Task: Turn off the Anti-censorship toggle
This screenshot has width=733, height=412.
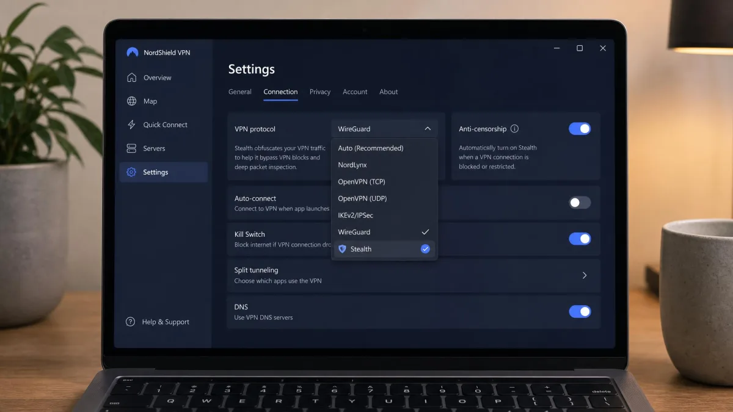Action: point(580,129)
